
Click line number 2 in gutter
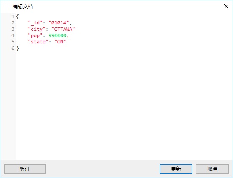pyautogui.click(x=13, y=23)
